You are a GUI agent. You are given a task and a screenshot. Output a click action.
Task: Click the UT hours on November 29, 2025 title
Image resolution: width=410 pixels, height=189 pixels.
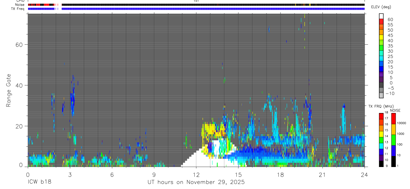click(x=196, y=182)
